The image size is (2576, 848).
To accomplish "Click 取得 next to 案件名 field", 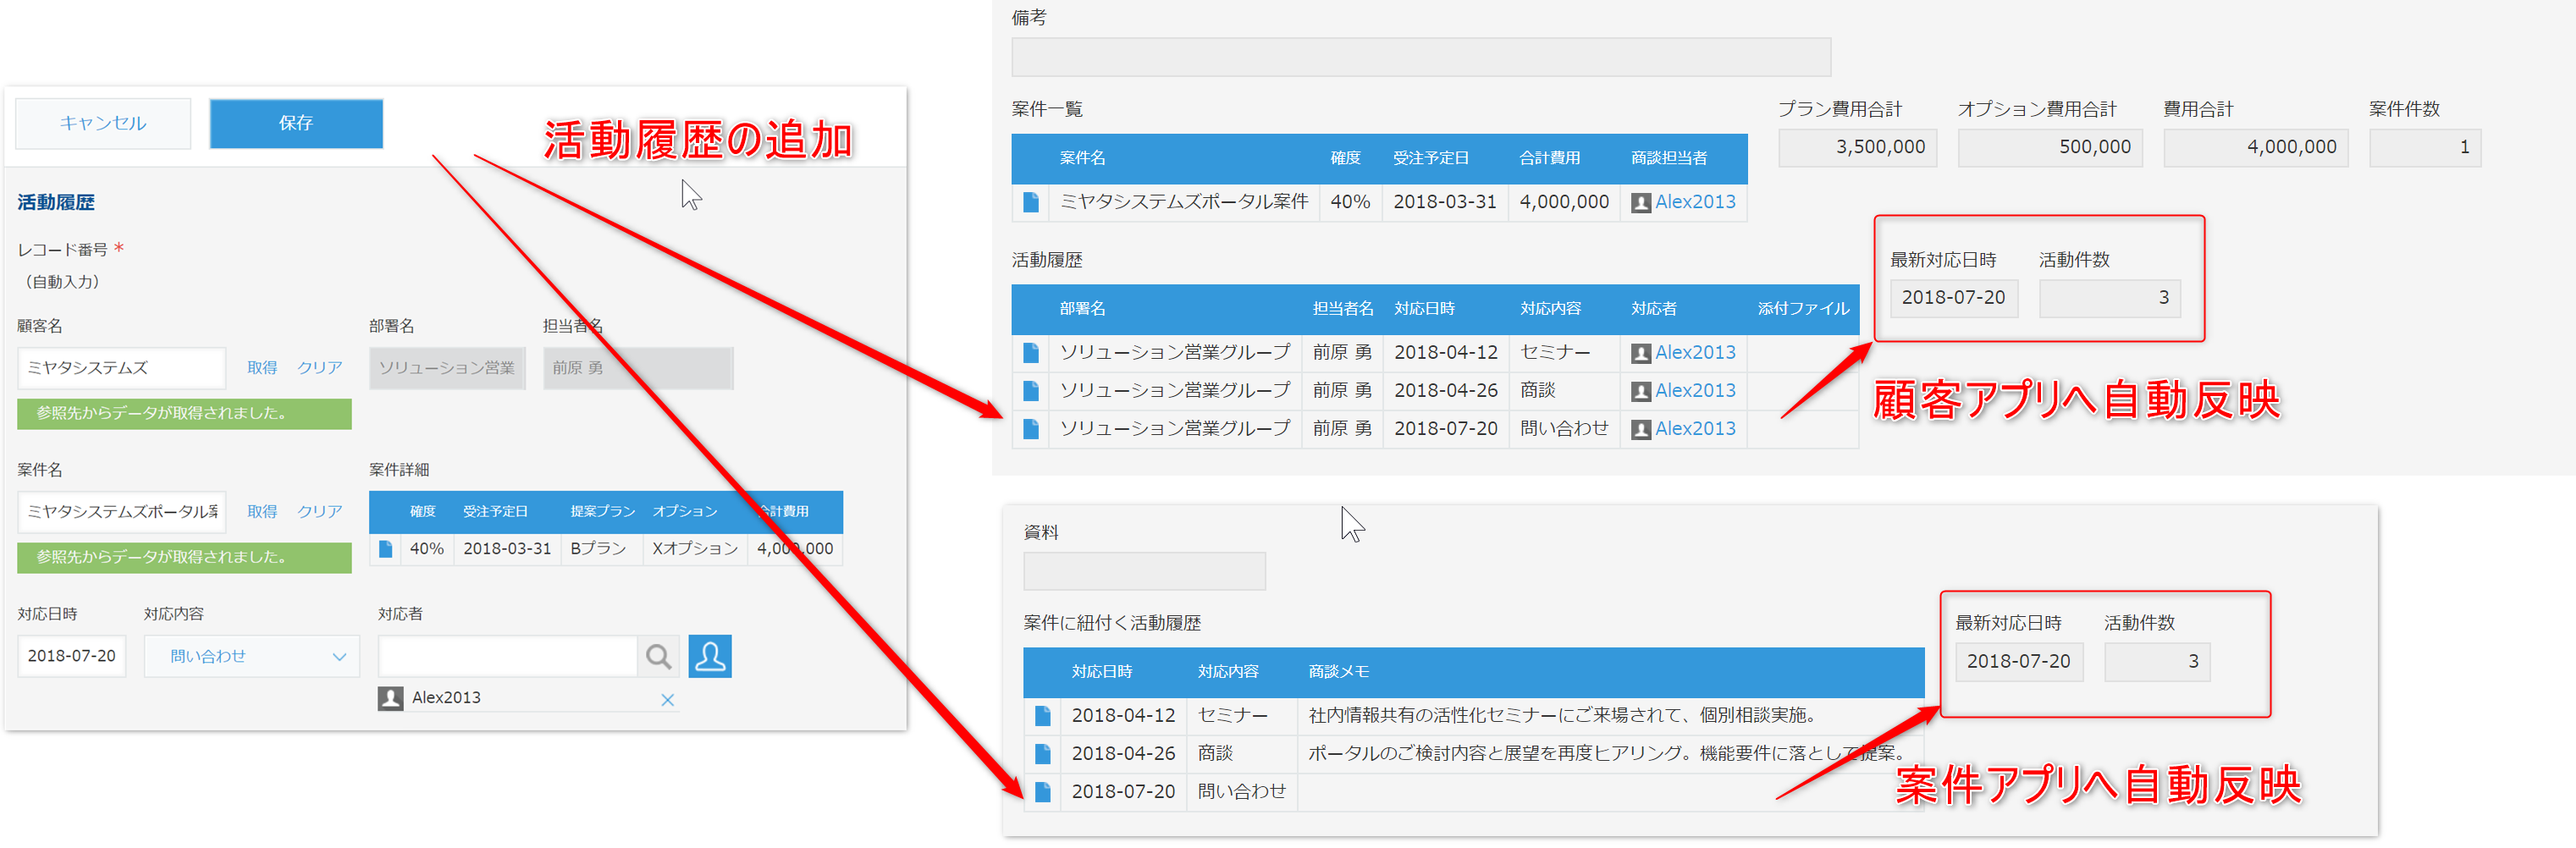I will pos(262,512).
